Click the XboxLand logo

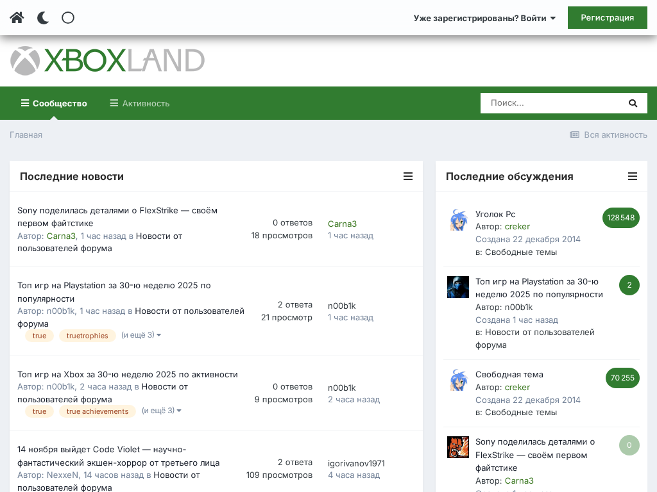[107, 61]
